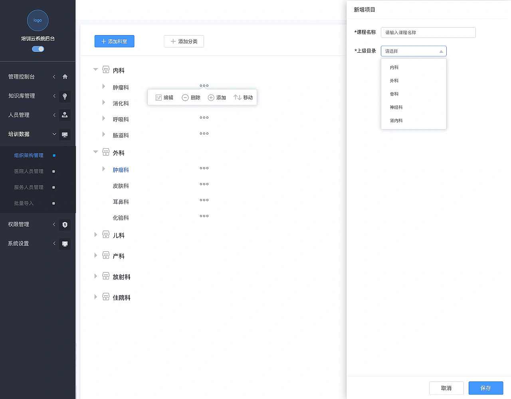Viewport: 511px width, 399px height.
Task: Expand the blue 肿瘤科 under 外科
Action: click(103, 169)
